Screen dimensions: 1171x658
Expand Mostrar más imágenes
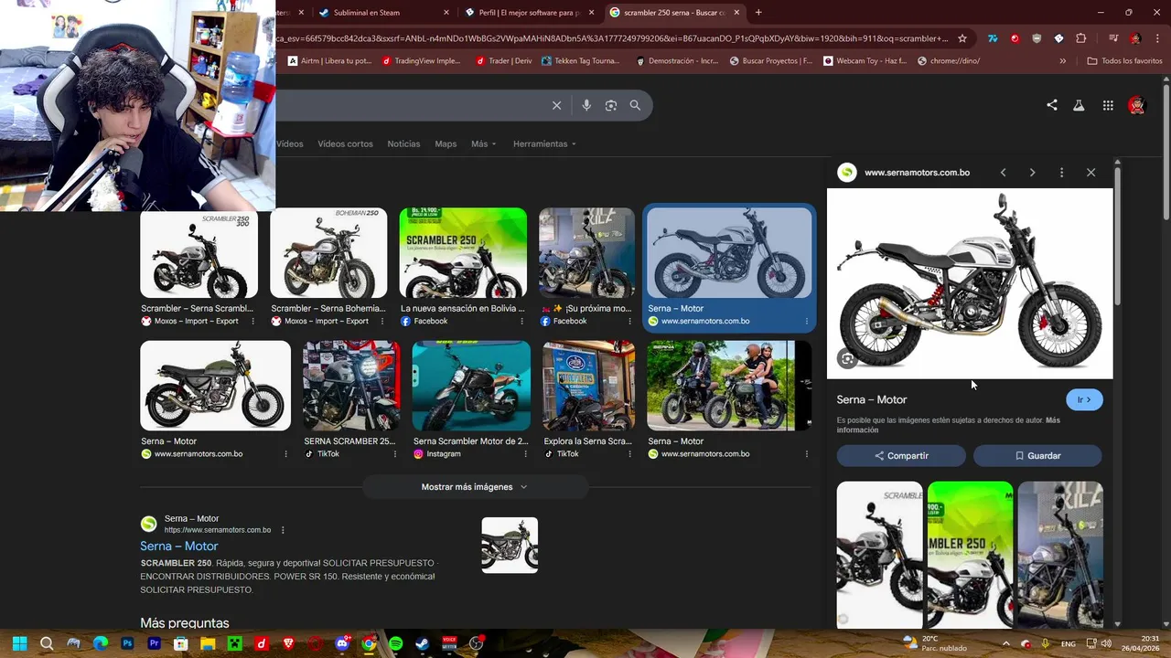pos(475,487)
